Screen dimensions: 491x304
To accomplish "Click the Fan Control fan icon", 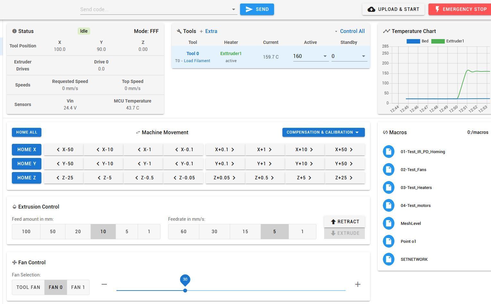I will click(14, 262).
